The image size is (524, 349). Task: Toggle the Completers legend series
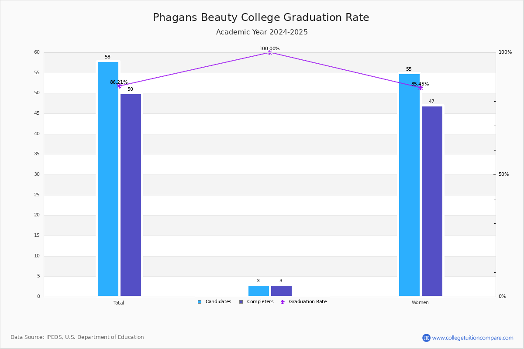256,302
